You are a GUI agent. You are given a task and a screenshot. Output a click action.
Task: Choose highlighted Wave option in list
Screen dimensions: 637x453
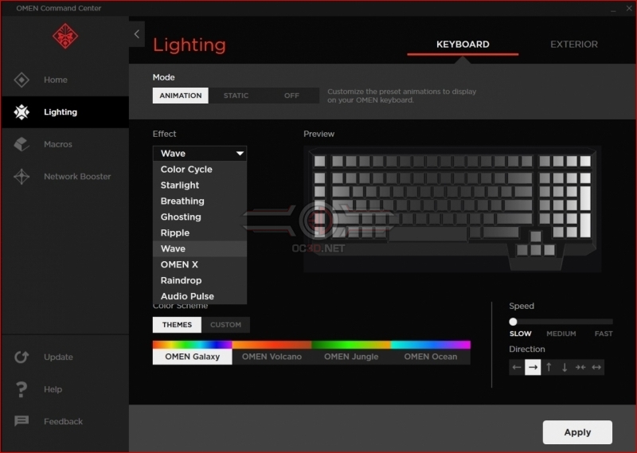point(200,248)
